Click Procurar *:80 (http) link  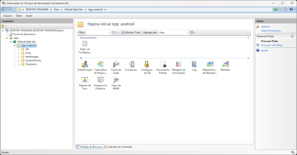[x=271, y=45]
